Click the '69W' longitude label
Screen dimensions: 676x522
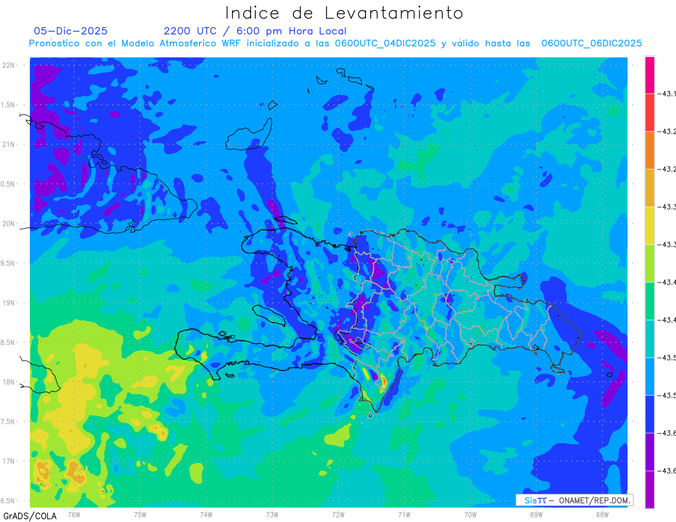coord(536,514)
